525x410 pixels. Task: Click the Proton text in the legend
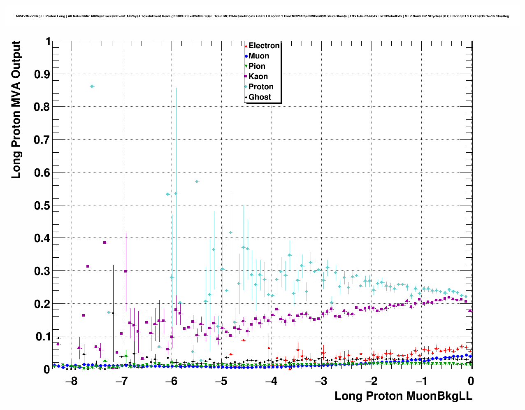(x=261, y=87)
